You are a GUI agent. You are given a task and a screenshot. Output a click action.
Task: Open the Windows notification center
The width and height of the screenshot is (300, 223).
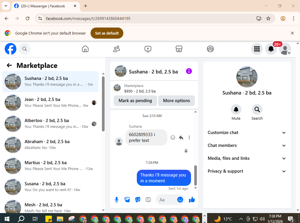pyautogui.click(x=291, y=219)
